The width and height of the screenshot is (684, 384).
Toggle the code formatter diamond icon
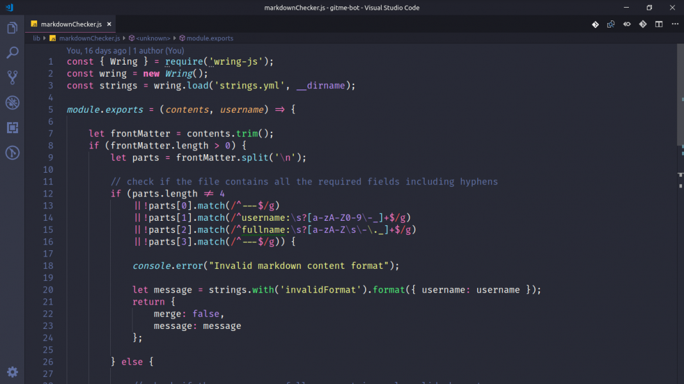click(594, 24)
